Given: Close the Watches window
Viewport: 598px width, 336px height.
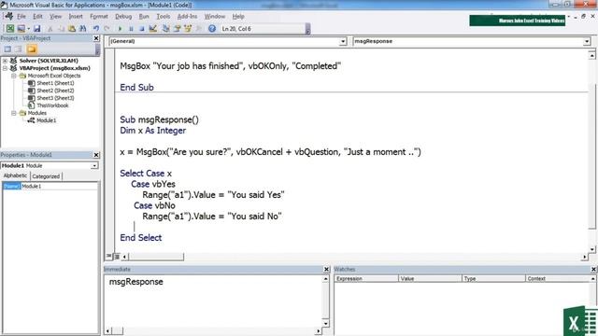Looking at the screenshot, I should click(x=593, y=269).
